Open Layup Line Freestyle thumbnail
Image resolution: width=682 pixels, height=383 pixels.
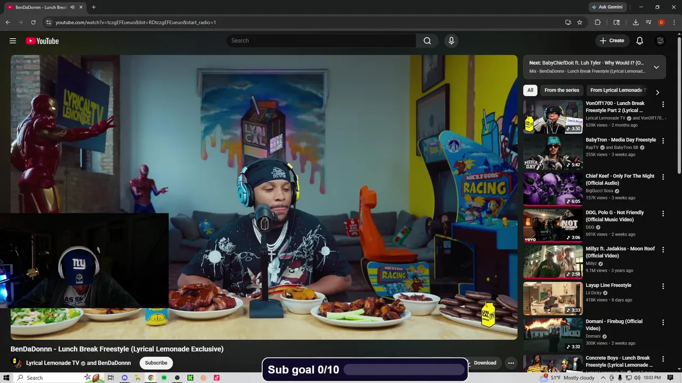553,298
